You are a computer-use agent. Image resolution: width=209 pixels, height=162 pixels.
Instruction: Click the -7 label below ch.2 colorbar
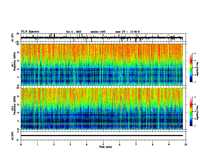click(x=195, y=126)
